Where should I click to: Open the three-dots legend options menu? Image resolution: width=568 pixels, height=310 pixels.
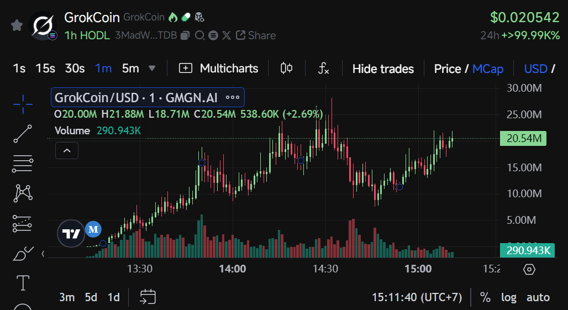233,97
